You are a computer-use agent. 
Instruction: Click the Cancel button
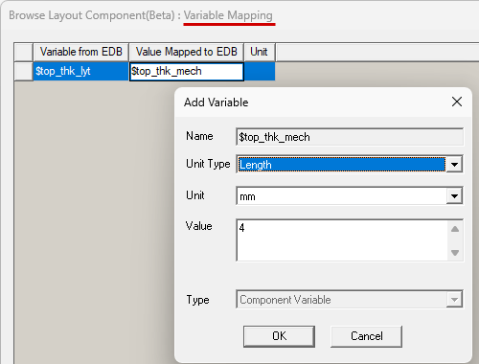[366, 336]
